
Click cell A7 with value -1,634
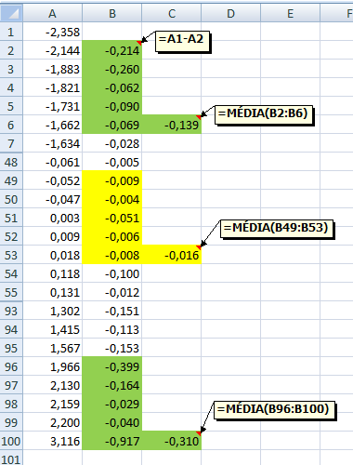click(x=52, y=143)
